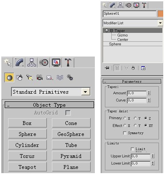Switch to the Hierarchy tab in left panel
The height and width of the screenshot is (174, 165).
32,63
